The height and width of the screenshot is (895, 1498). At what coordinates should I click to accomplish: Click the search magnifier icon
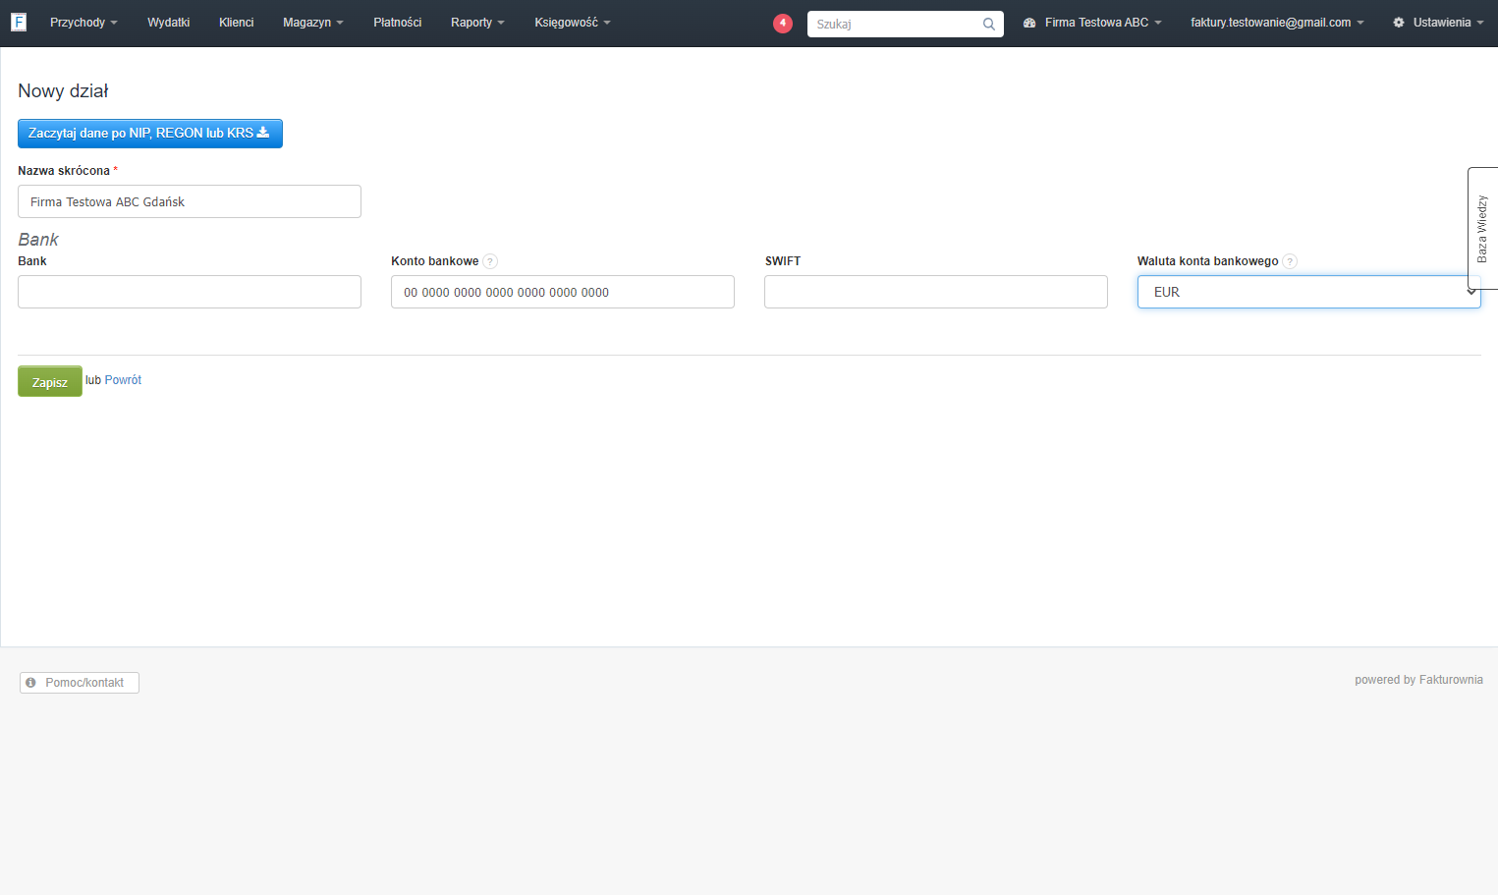(989, 24)
